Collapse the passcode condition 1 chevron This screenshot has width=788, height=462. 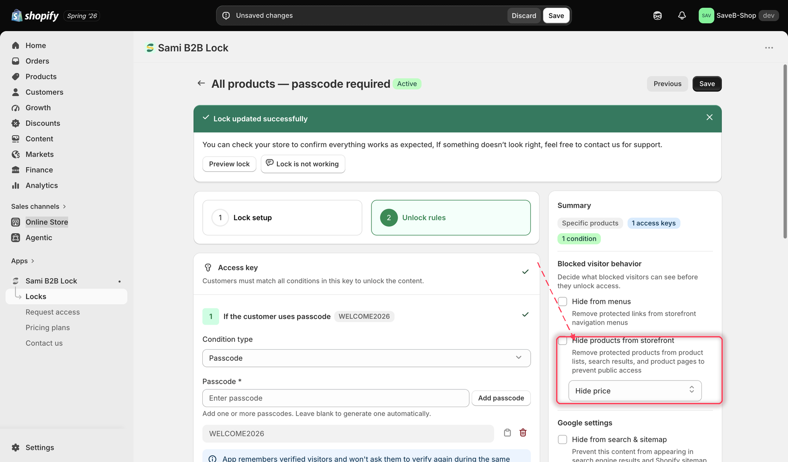click(x=525, y=314)
